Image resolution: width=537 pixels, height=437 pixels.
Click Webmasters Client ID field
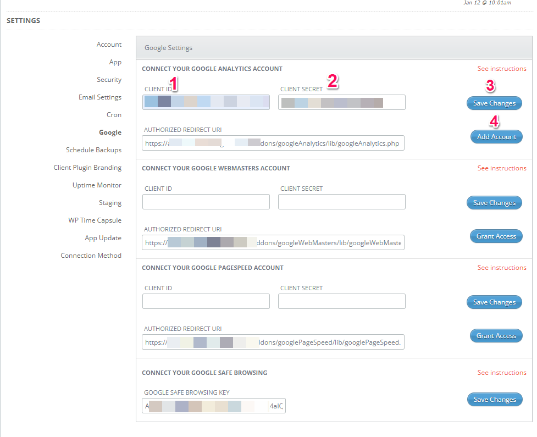pyautogui.click(x=206, y=202)
